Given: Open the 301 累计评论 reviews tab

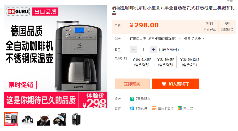Looking at the screenshot, I should pyautogui.click(x=210, y=26).
